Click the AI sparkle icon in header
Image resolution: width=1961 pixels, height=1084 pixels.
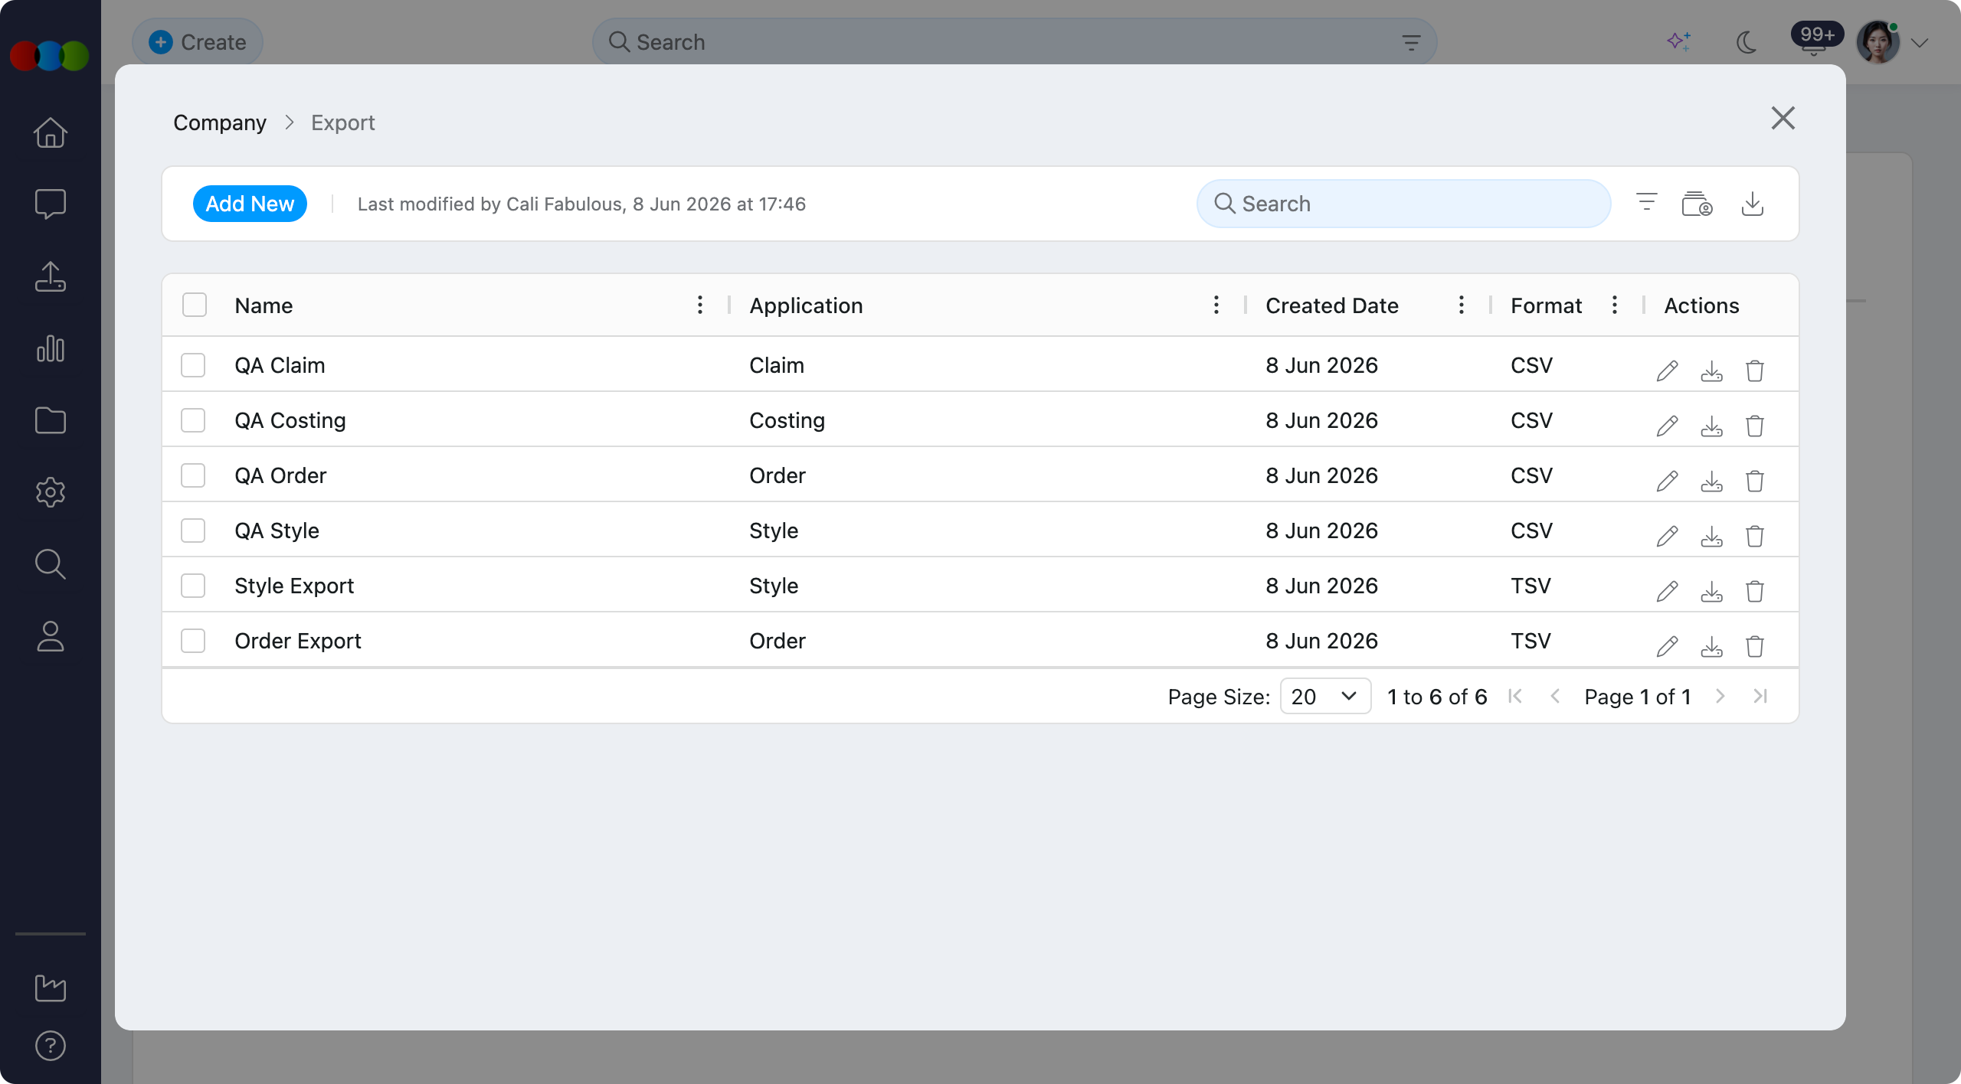pyautogui.click(x=1679, y=41)
